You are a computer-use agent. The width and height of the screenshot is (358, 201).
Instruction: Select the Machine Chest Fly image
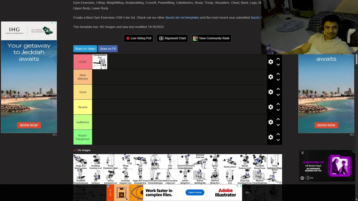coord(155,162)
